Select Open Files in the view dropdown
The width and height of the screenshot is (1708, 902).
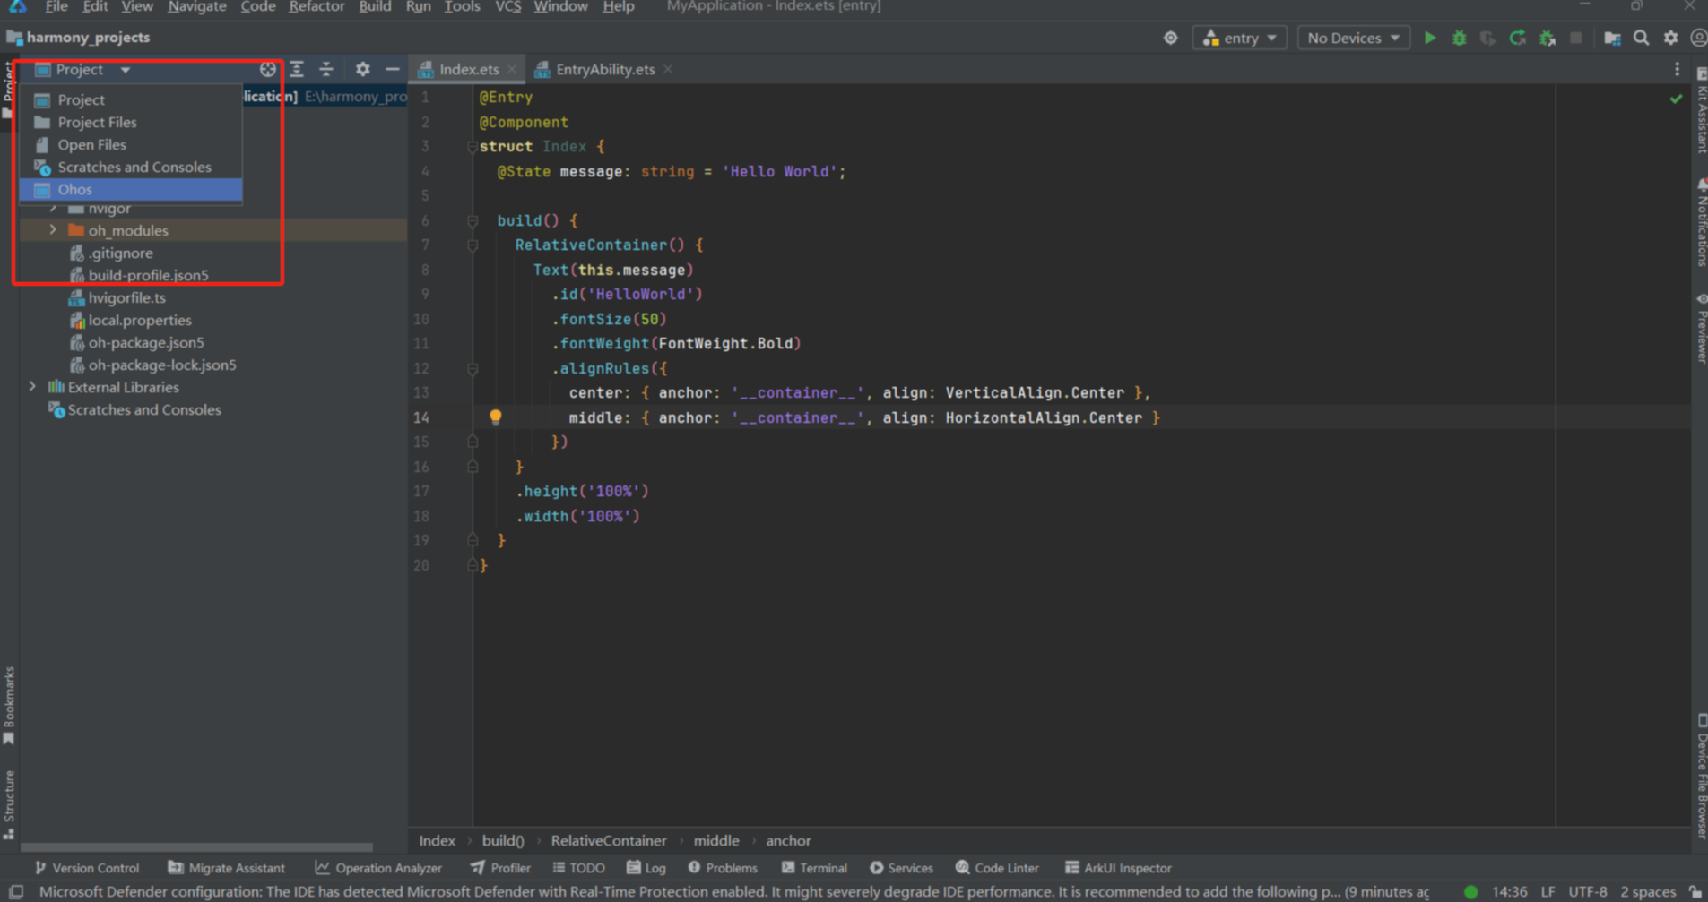coord(131,144)
